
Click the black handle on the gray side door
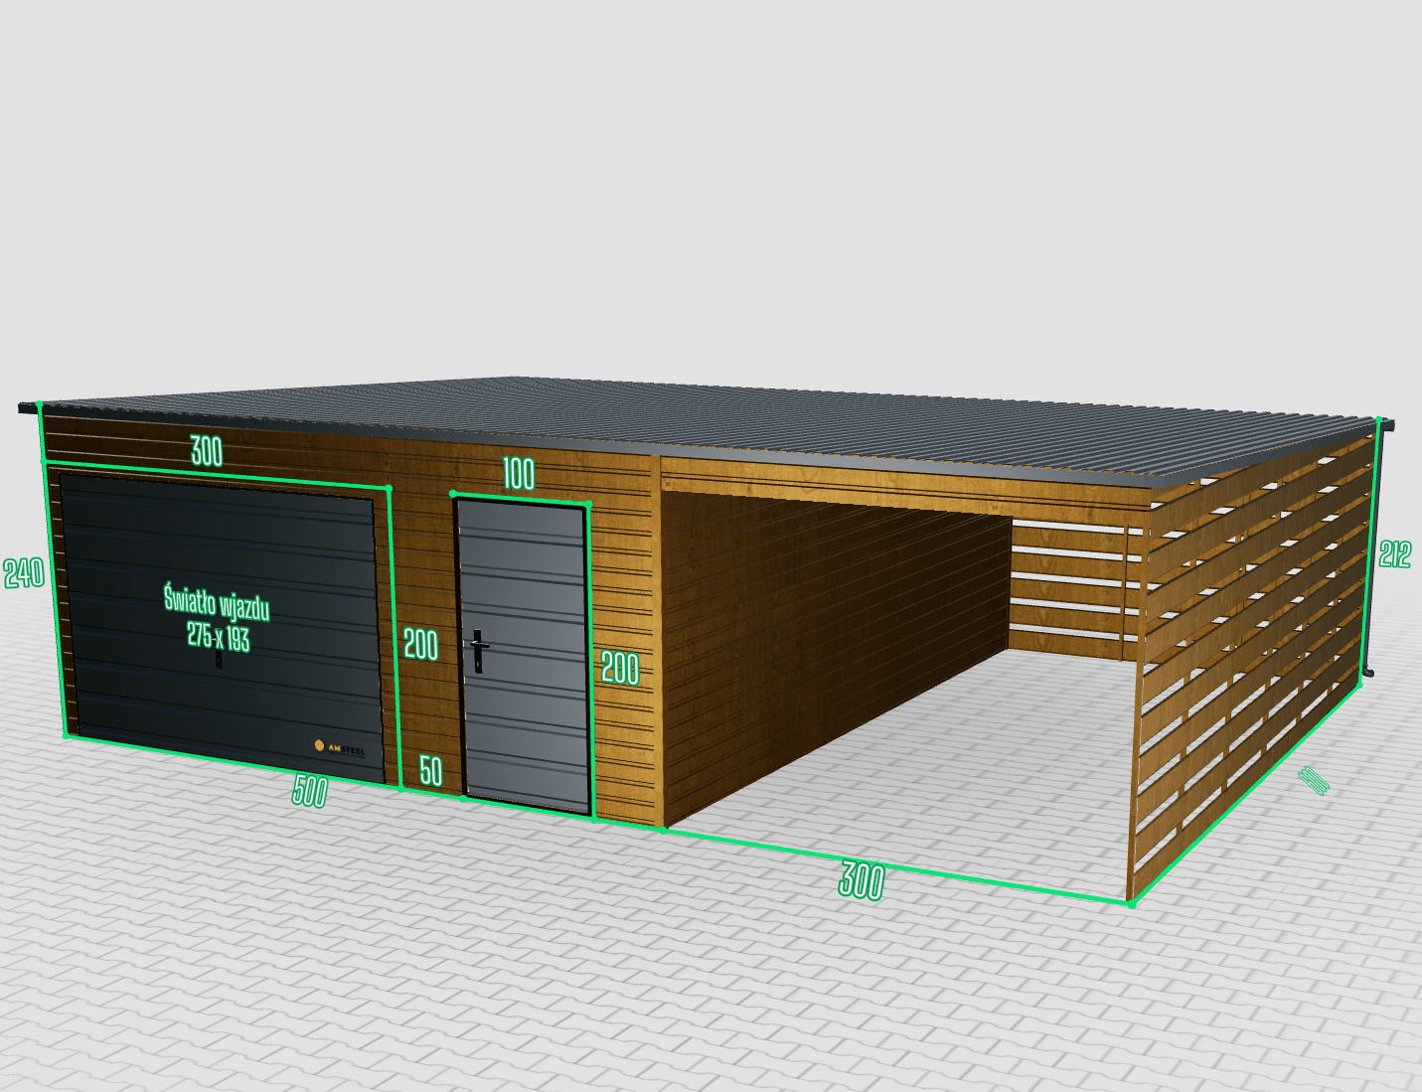tap(479, 651)
